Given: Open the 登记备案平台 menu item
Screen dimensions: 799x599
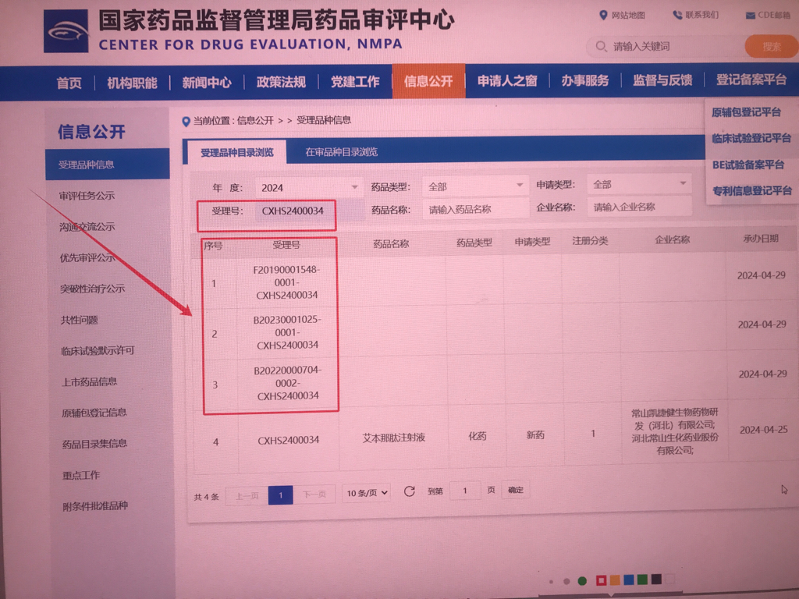Looking at the screenshot, I should [751, 79].
